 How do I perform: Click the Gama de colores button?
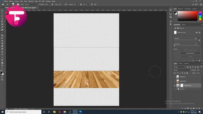pos(190,53)
